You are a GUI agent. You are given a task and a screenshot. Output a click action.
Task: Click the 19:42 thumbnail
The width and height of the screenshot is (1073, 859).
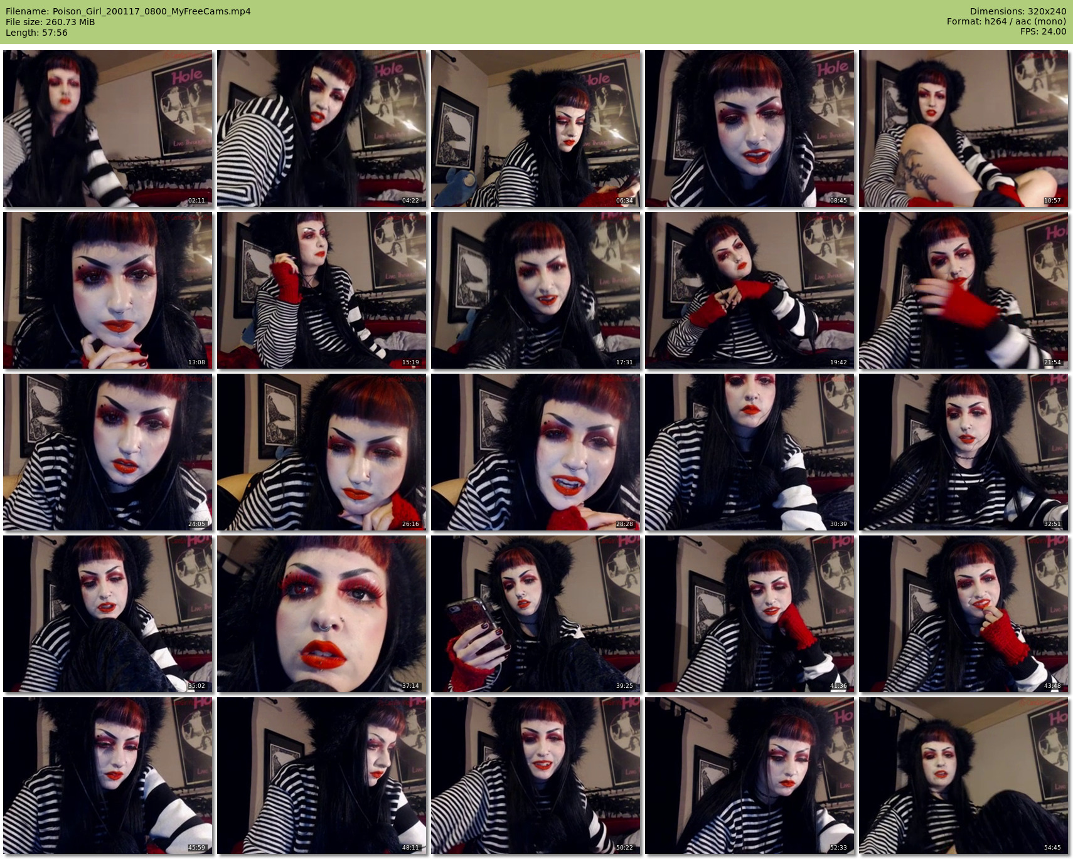(x=750, y=290)
